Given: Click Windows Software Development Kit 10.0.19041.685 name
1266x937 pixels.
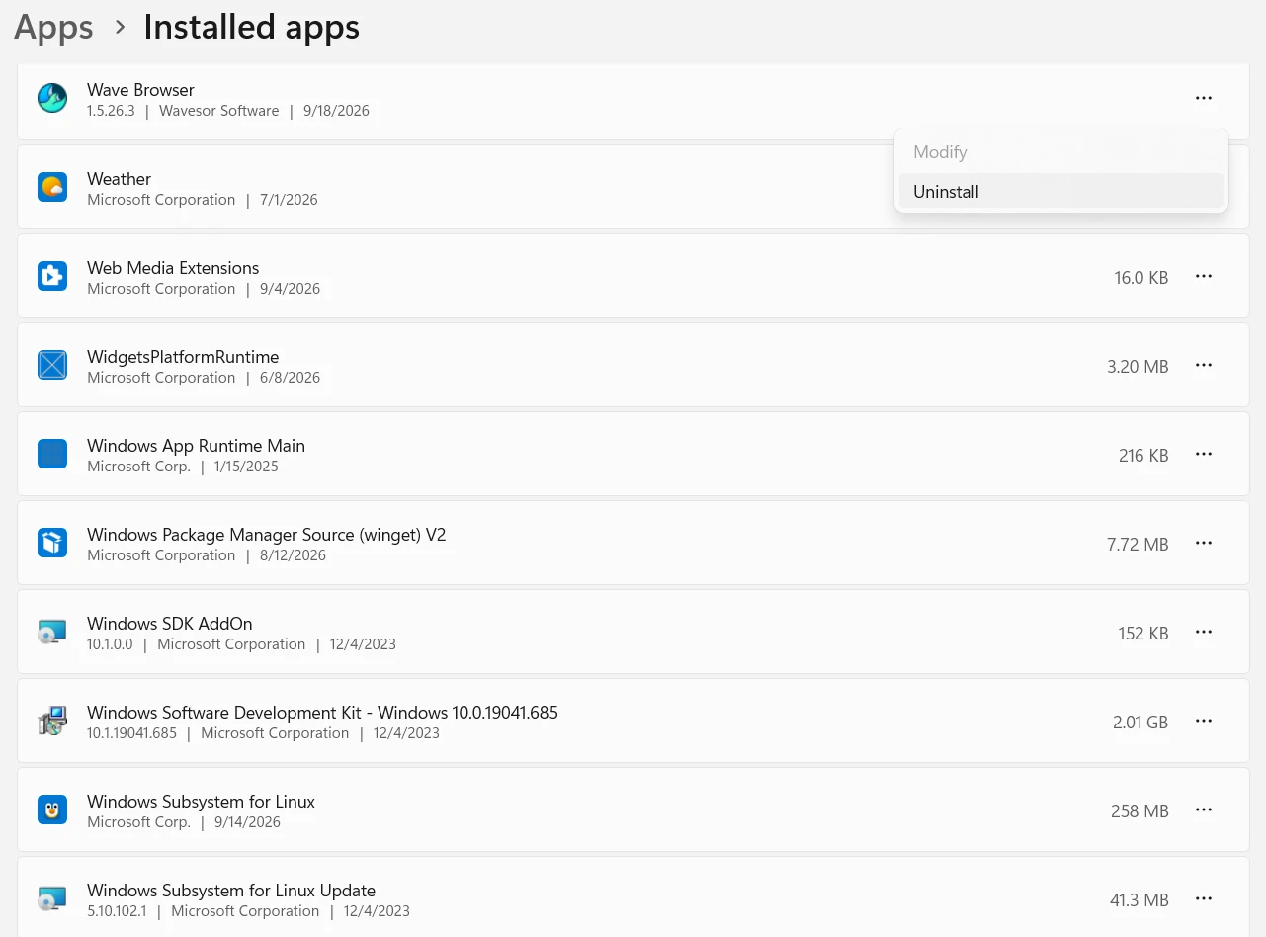Looking at the screenshot, I should 322,712.
